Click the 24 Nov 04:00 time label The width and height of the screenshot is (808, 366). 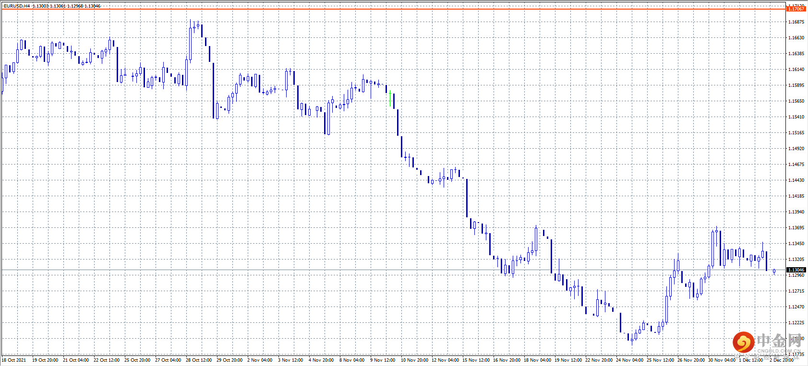coord(630,360)
